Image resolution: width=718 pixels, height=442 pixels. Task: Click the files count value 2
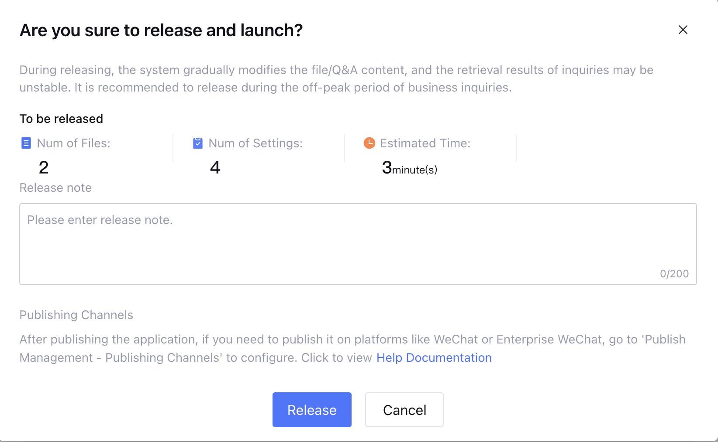(x=44, y=168)
